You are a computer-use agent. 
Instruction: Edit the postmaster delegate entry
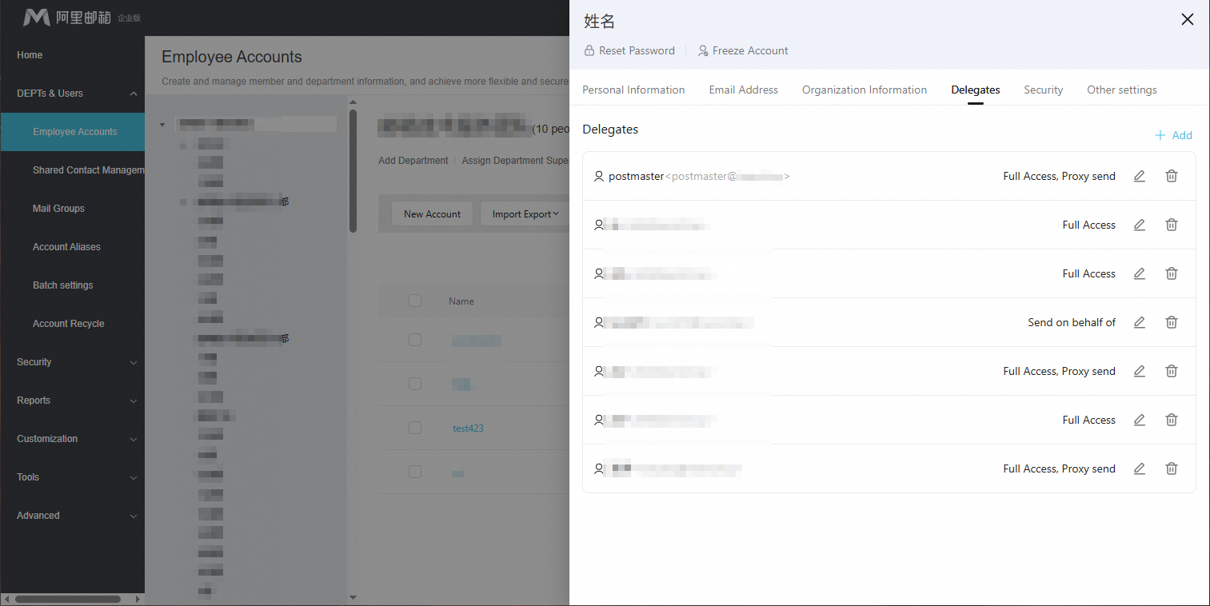1140,176
